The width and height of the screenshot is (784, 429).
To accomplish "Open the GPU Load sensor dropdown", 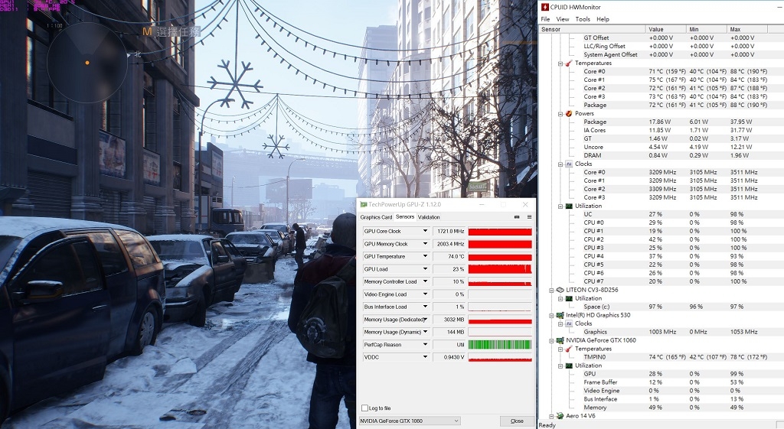I will [x=425, y=269].
